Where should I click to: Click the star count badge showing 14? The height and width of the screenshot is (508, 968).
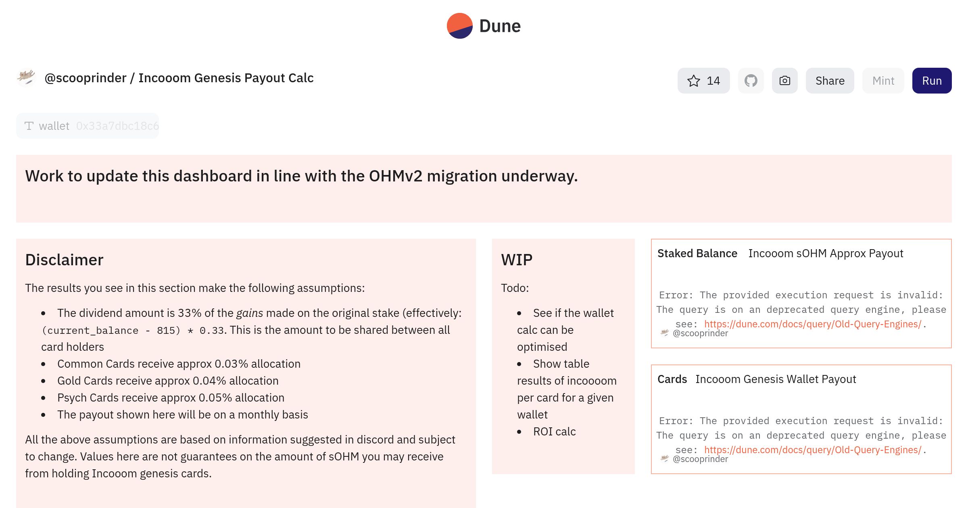pyautogui.click(x=704, y=80)
